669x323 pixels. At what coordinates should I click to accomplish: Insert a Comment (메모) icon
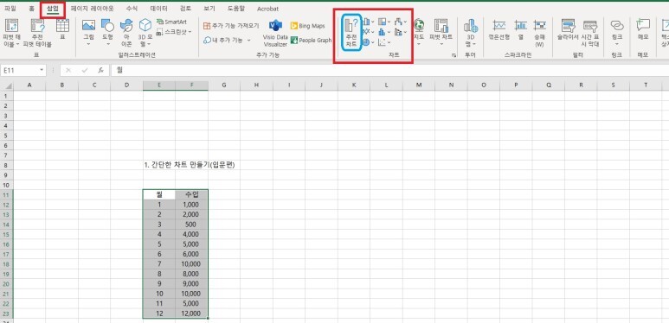click(x=642, y=29)
